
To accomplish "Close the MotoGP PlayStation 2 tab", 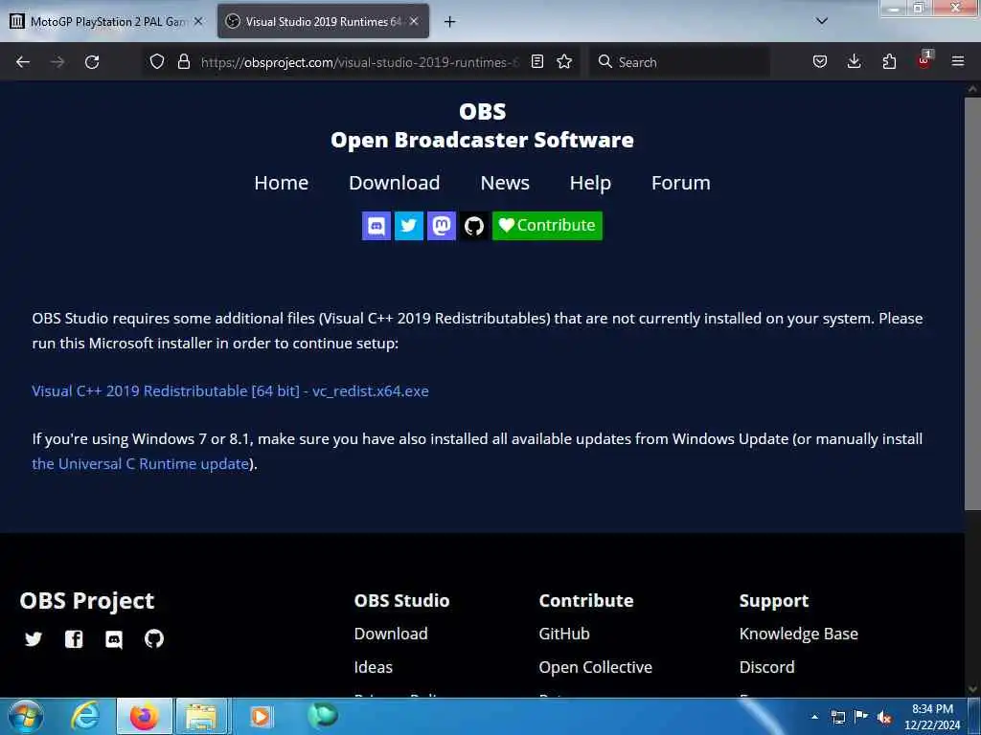I will click(198, 21).
